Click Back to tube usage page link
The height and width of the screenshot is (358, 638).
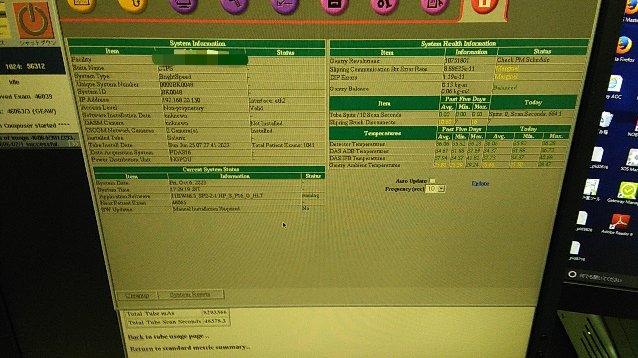point(168,336)
